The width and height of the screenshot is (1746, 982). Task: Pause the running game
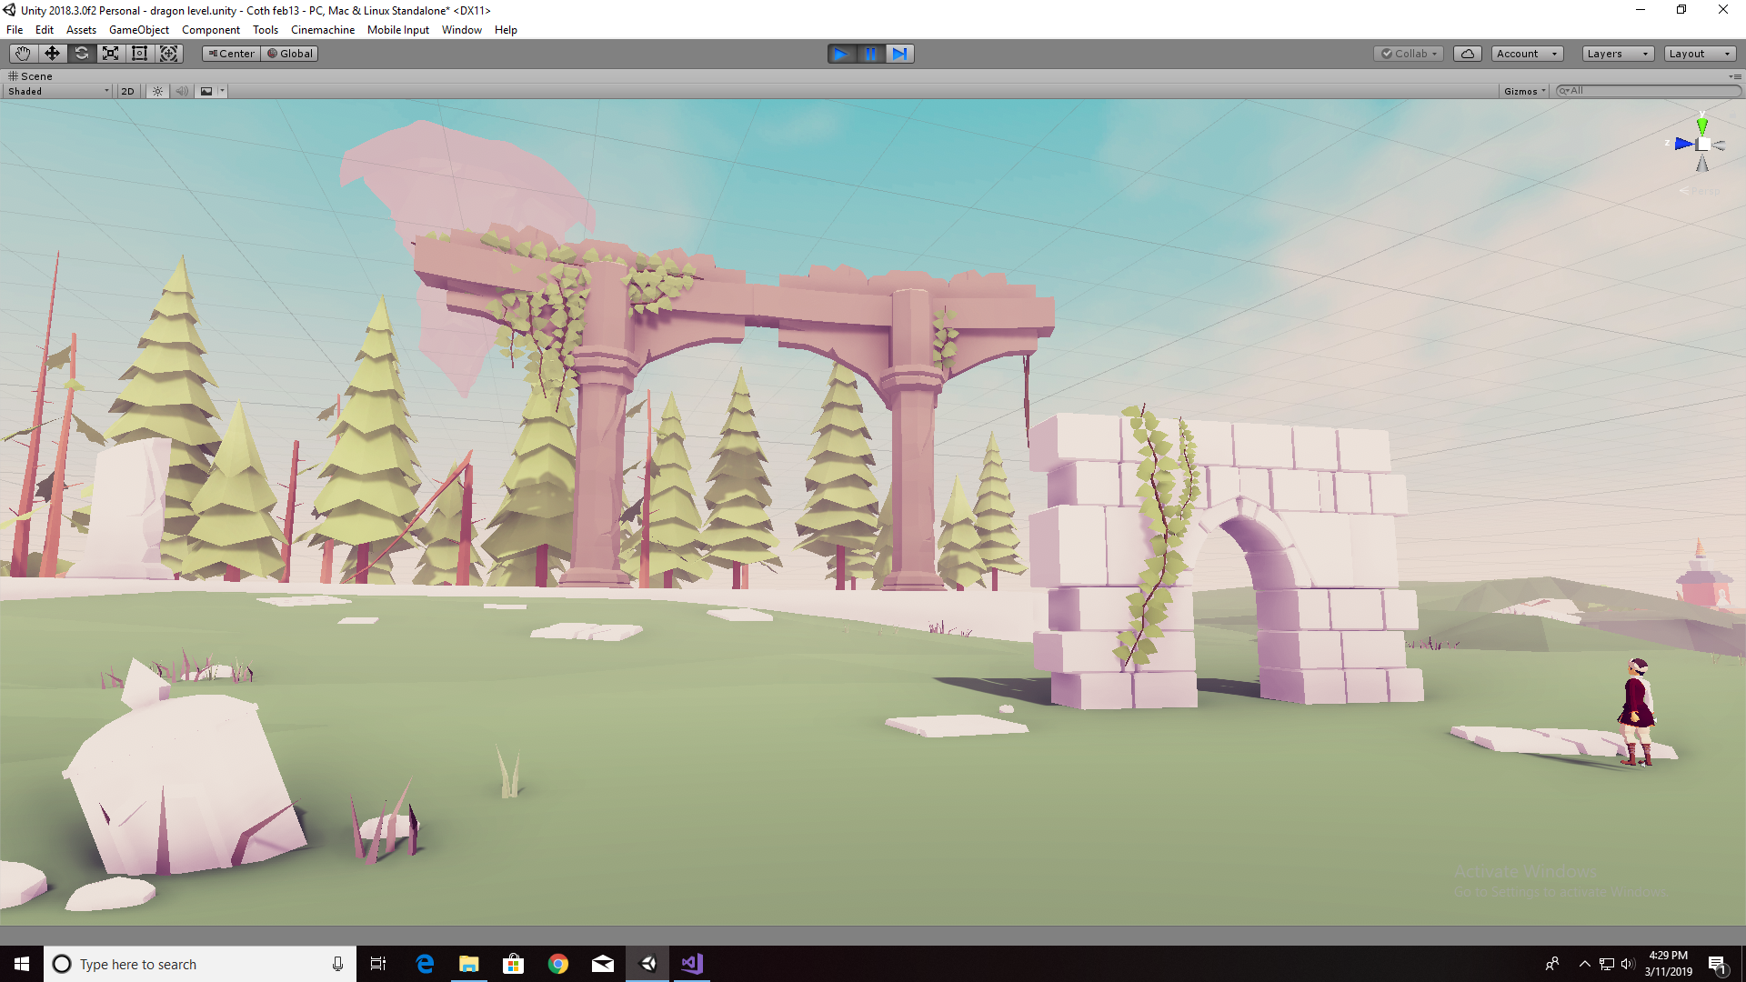870,54
